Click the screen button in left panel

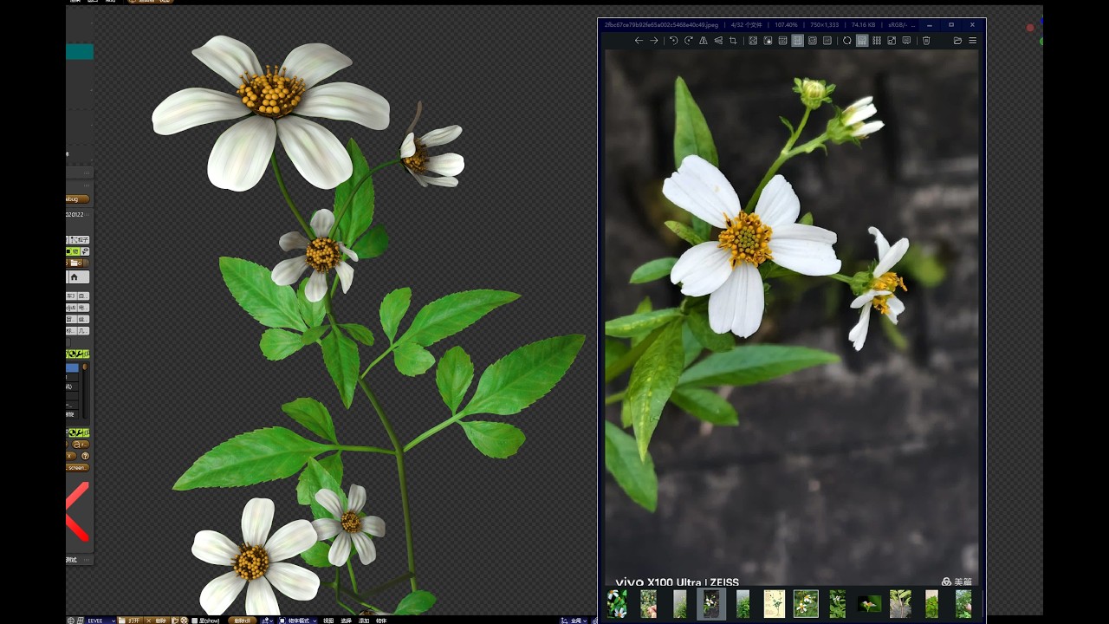click(77, 467)
